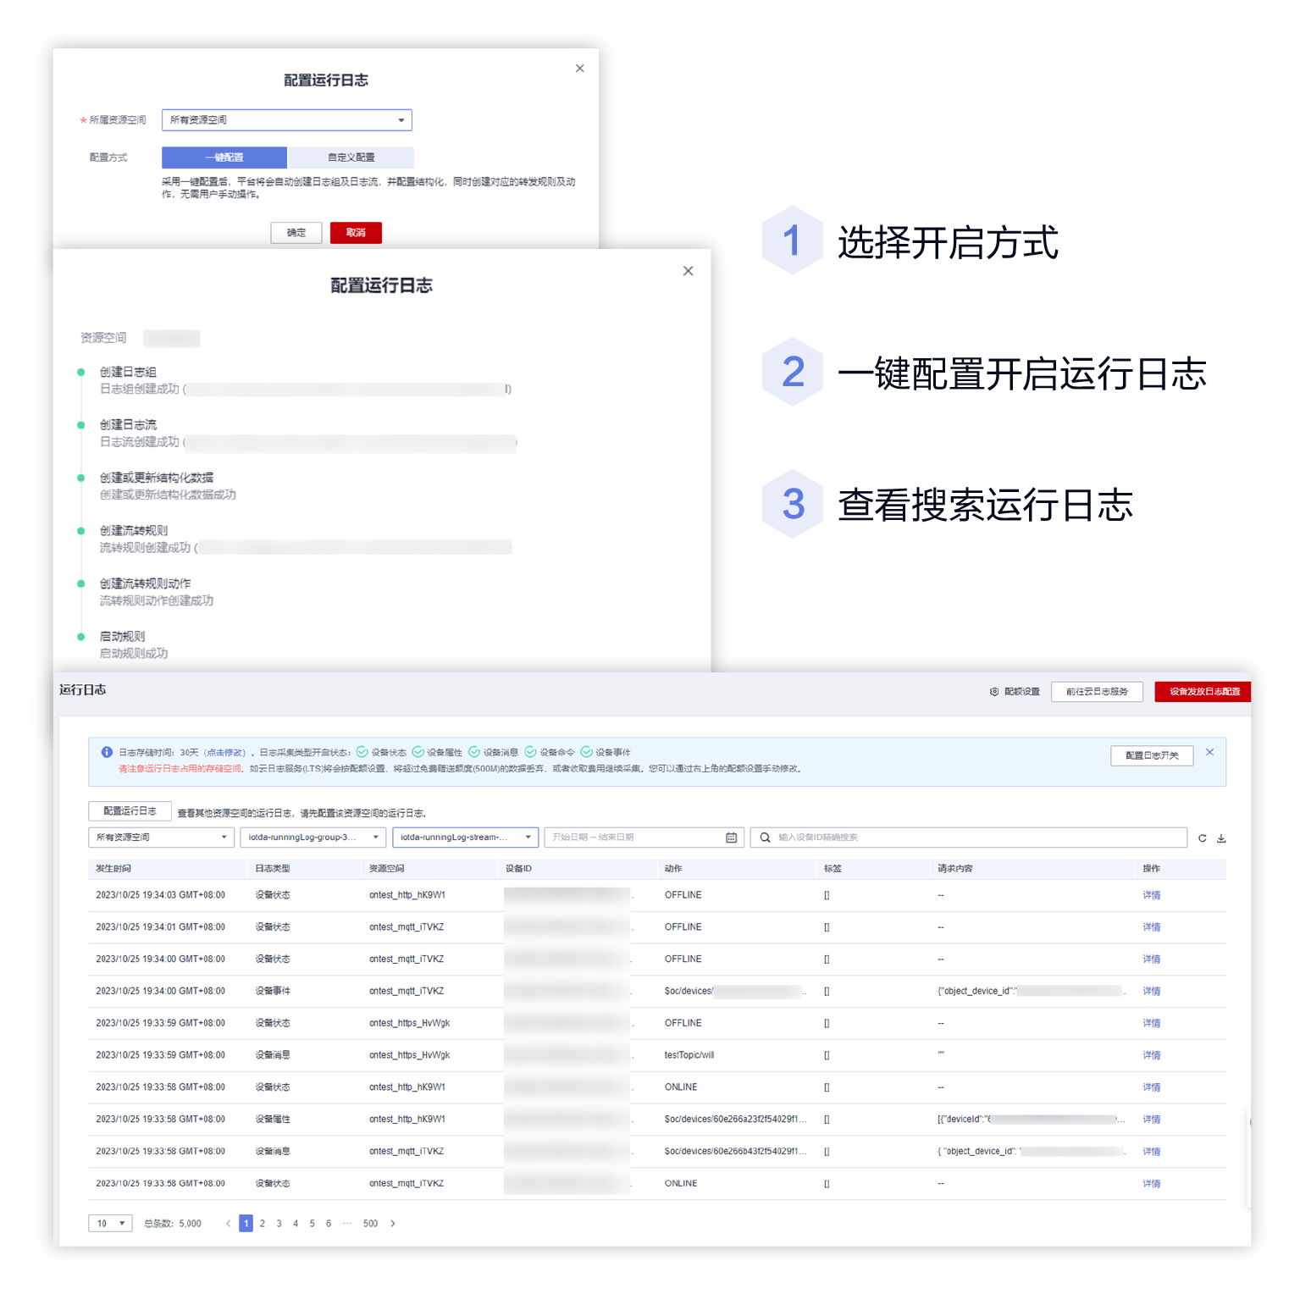Screen dimensions: 1311x1305
Task: Open 详情 for the 19:34:03 log row
Action: (x=1151, y=895)
